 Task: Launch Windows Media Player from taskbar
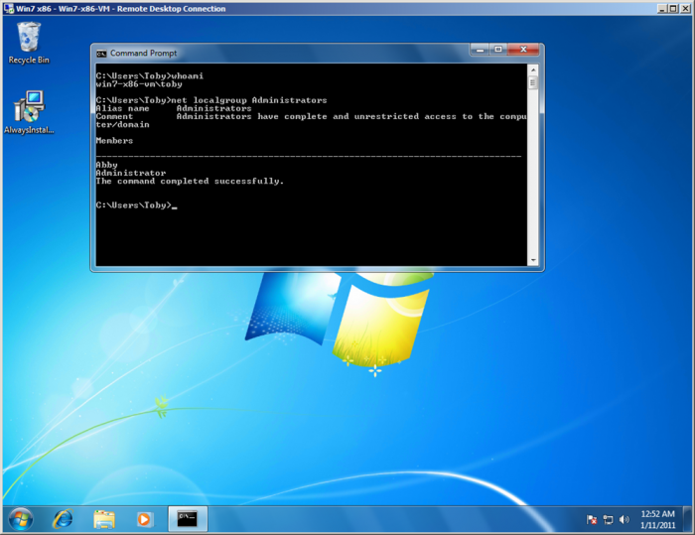tap(144, 519)
